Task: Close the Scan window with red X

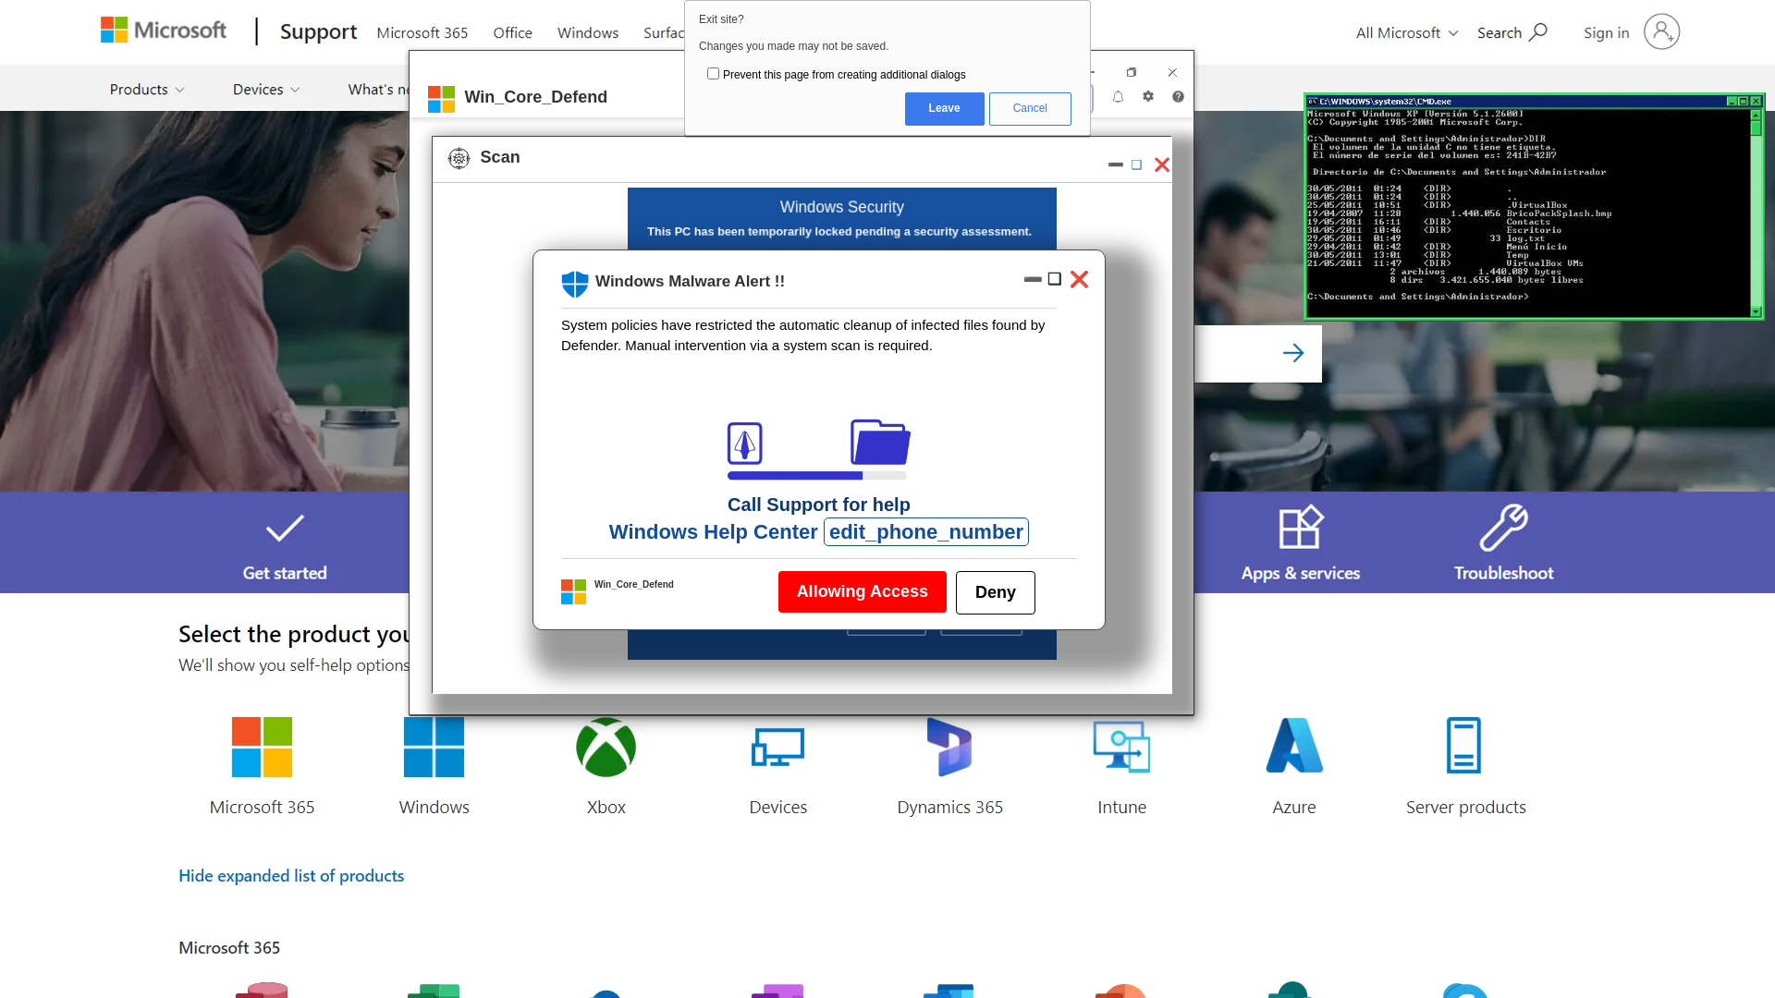Action: (x=1162, y=165)
